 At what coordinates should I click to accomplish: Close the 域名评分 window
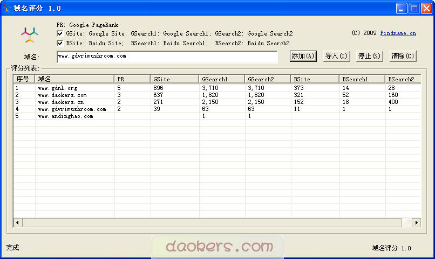426,8
